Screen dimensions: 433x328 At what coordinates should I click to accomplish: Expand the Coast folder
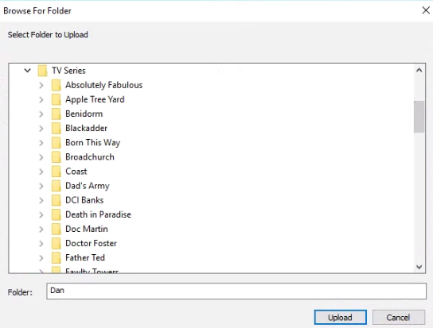41,172
